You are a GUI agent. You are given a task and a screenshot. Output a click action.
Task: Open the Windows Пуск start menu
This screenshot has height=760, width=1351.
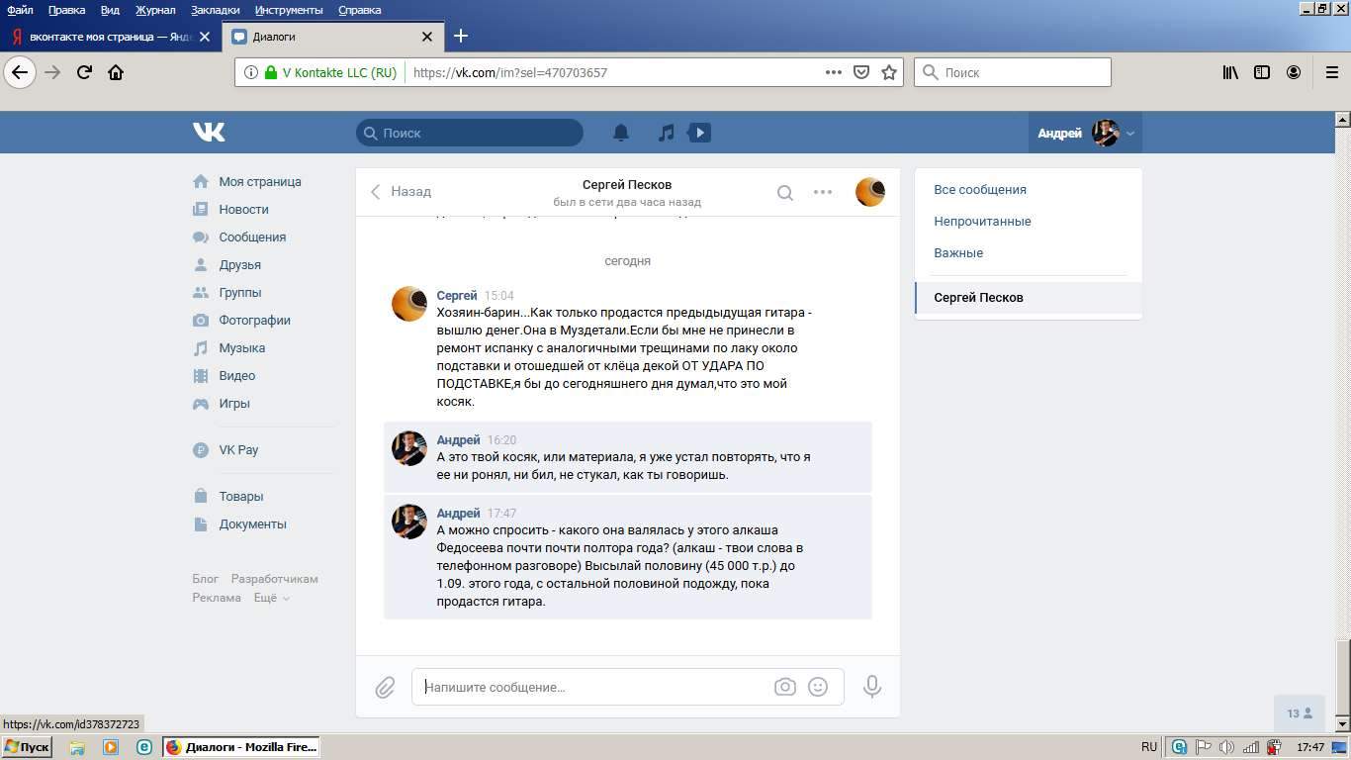pos(27,747)
